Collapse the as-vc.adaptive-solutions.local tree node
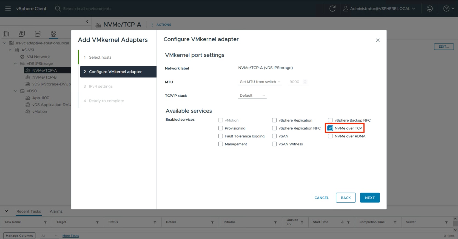 point(4,43)
